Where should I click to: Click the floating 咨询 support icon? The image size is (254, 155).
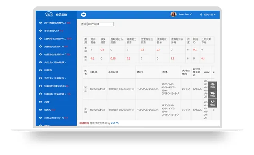[x=213, y=85]
